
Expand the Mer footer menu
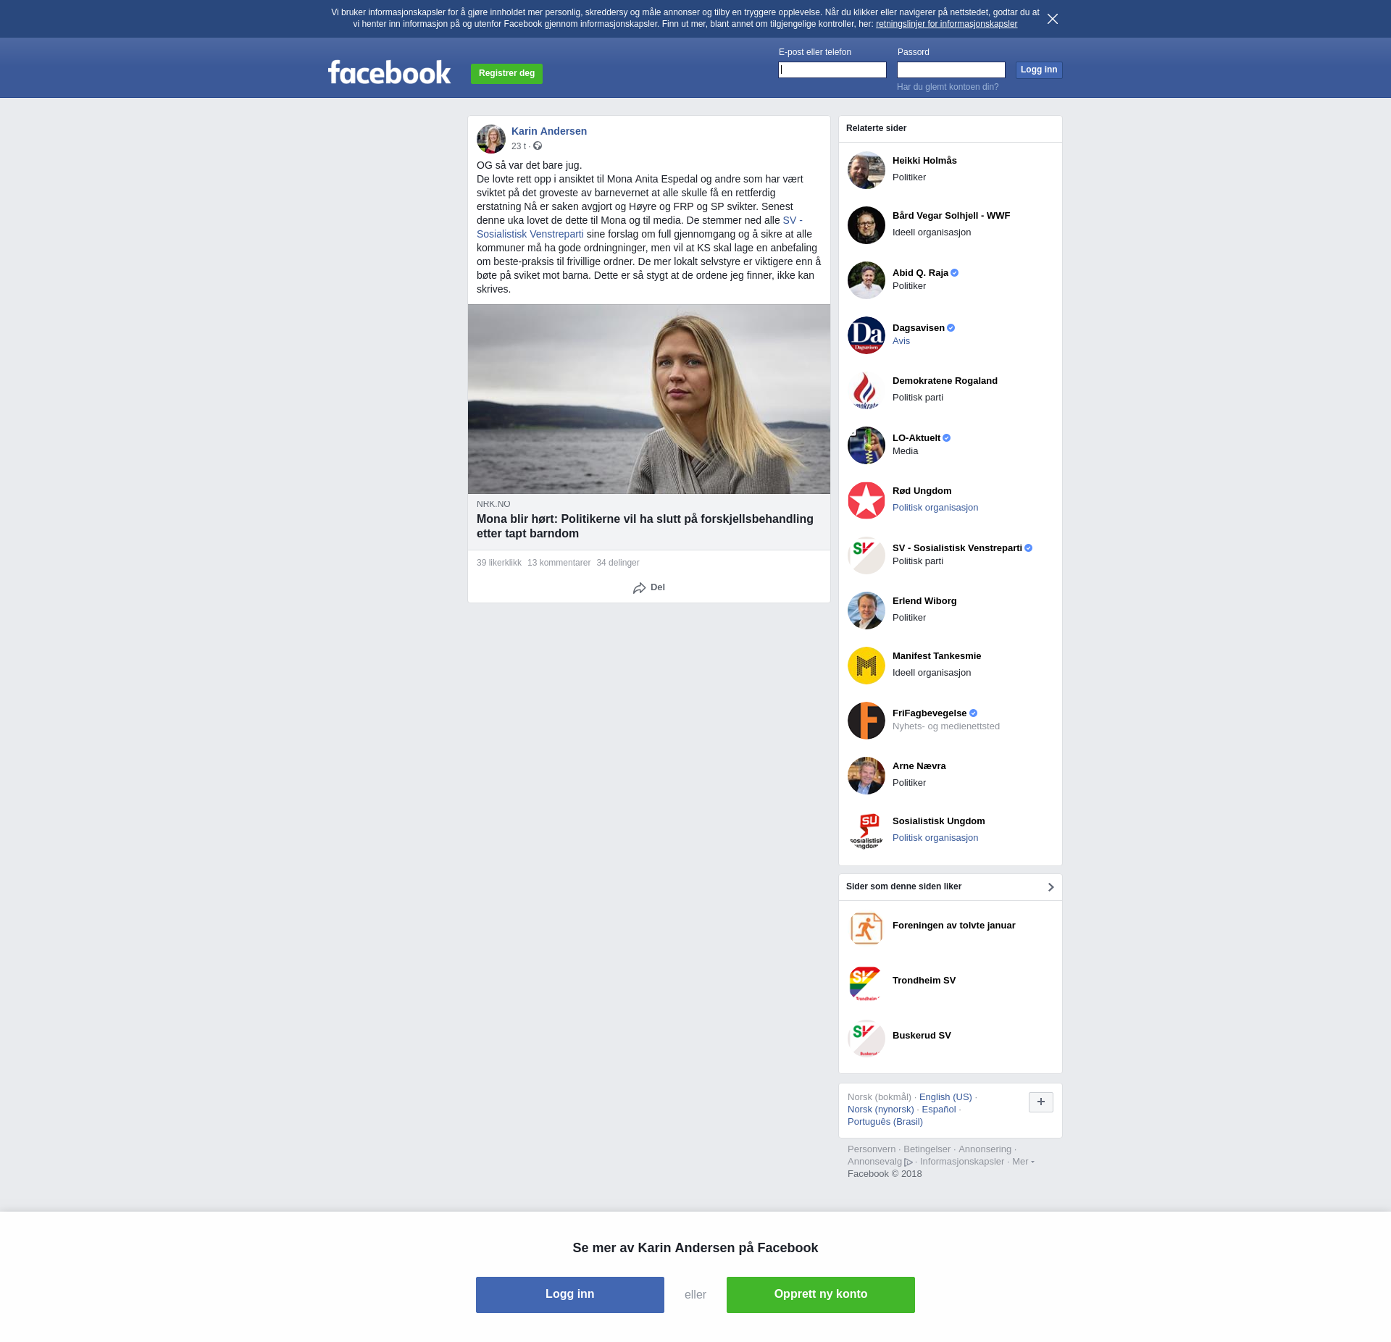(x=1022, y=1162)
